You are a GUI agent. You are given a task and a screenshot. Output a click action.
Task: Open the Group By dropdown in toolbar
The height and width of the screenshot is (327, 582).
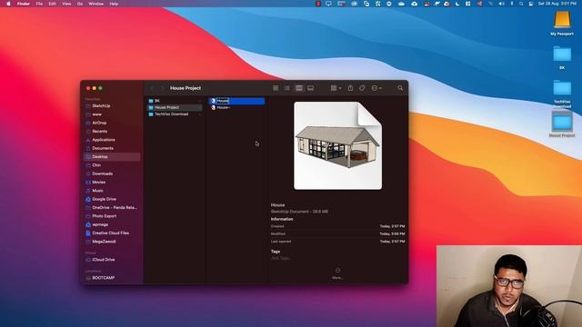336,88
